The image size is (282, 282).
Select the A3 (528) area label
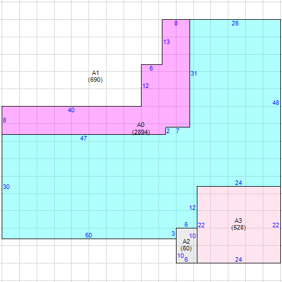tap(239, 224)
